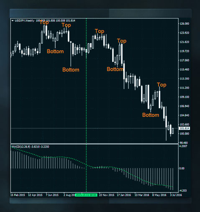Select the green dashed vertical crosshair line

tap(86, 105)
